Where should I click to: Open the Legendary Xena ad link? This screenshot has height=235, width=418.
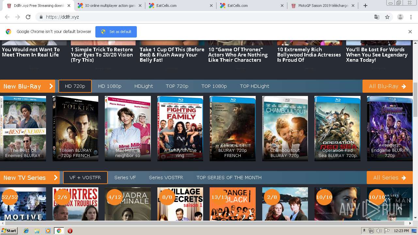coord(377,55)
